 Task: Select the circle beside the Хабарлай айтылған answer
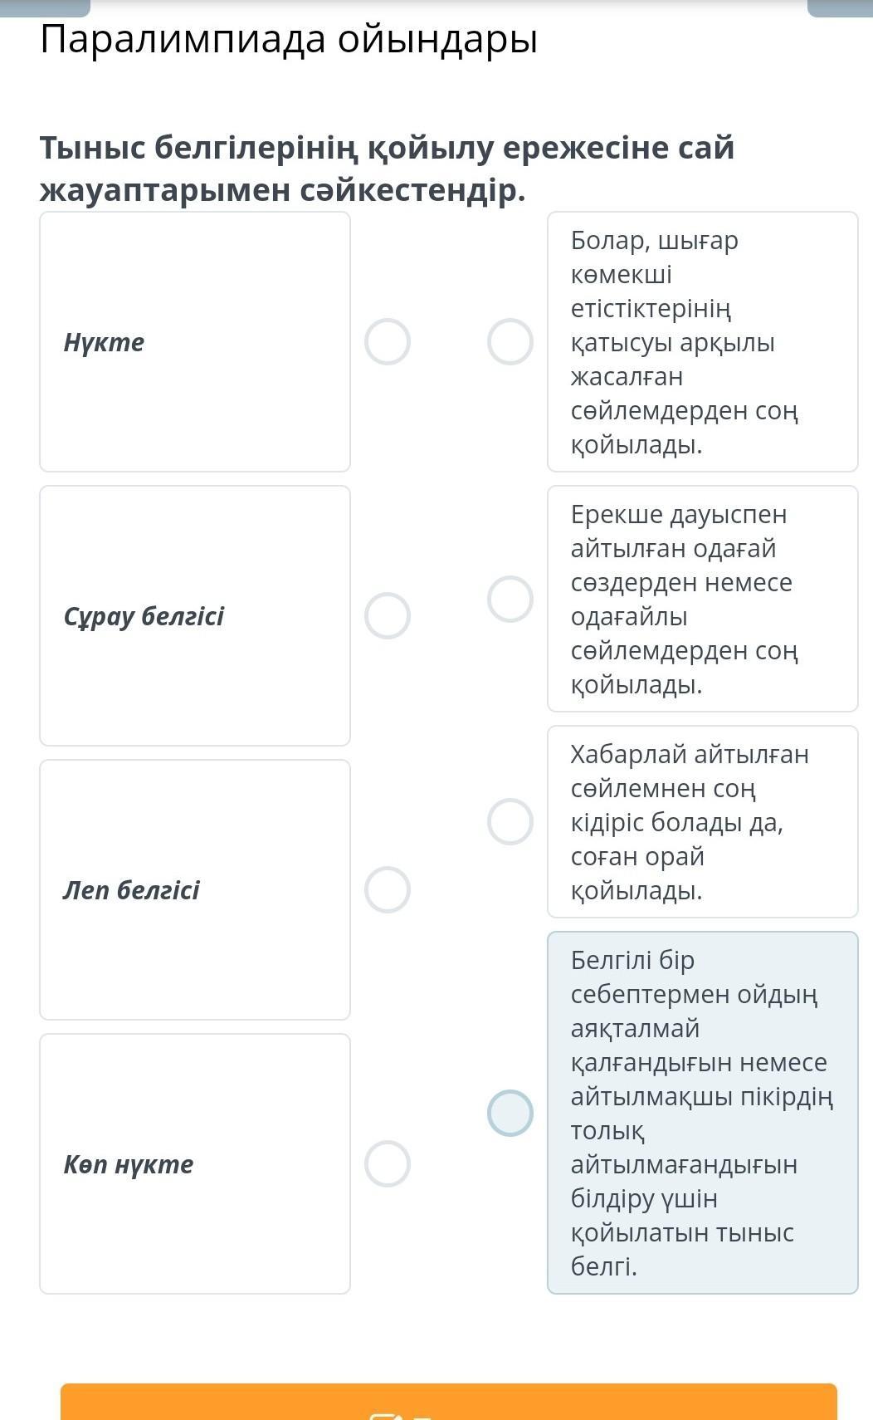click(510, 821)
